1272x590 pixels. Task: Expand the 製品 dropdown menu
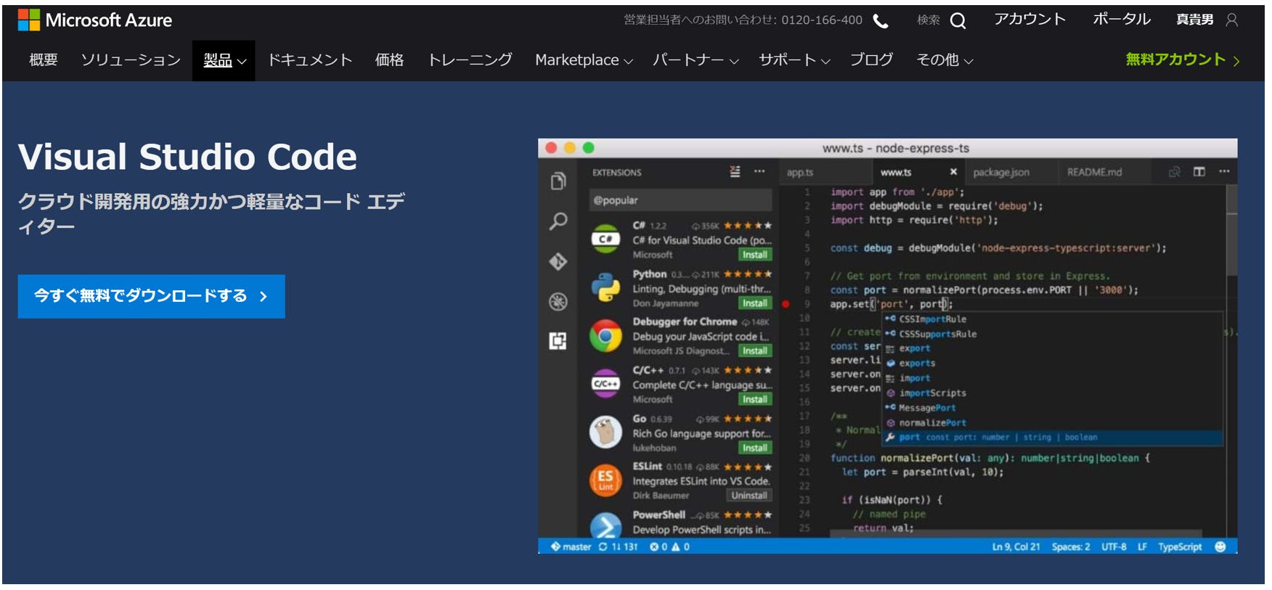[x=224, y=60]
